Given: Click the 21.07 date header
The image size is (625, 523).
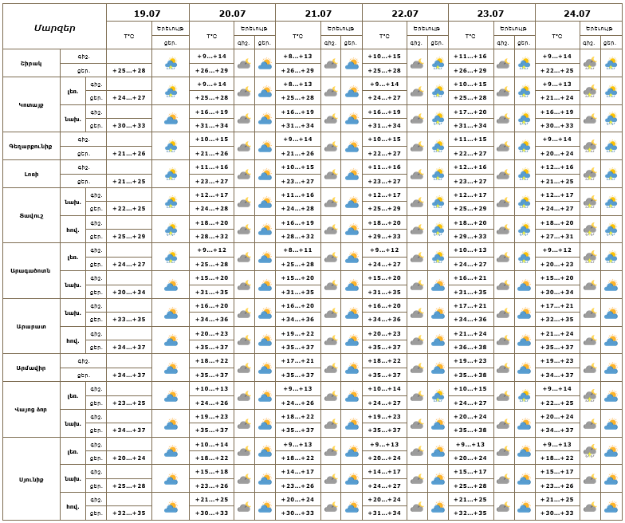Looking at the screenshot, I should pyautogui.click(x=318, y=14).
